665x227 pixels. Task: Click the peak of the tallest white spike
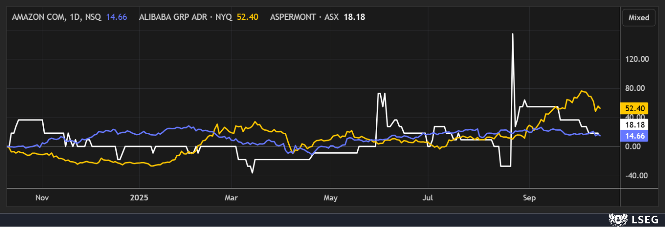[x=513, y=34]
